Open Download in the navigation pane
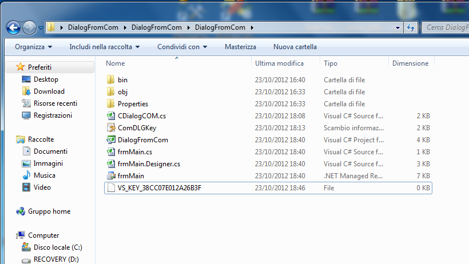Image resolution: width=469 pixels, height=264 pixels. [49, 91]
